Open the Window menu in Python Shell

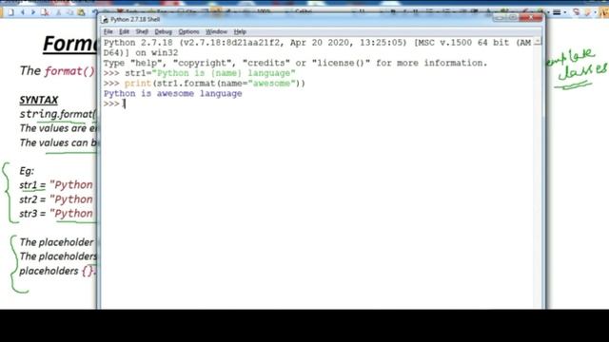[216, 31]
